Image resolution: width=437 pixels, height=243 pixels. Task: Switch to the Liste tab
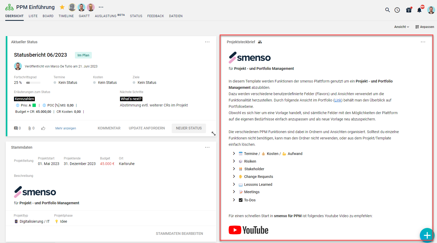click(33, 16)
